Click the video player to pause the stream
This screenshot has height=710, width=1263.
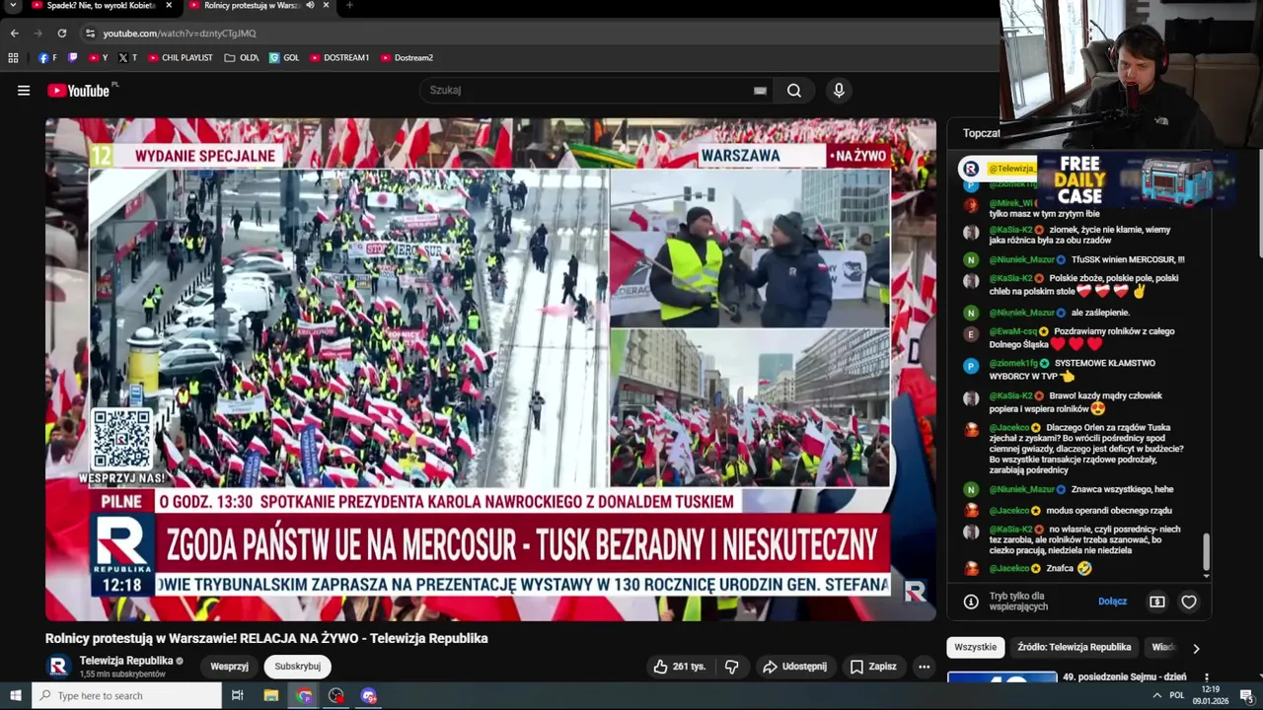click(x=490, y=370)
